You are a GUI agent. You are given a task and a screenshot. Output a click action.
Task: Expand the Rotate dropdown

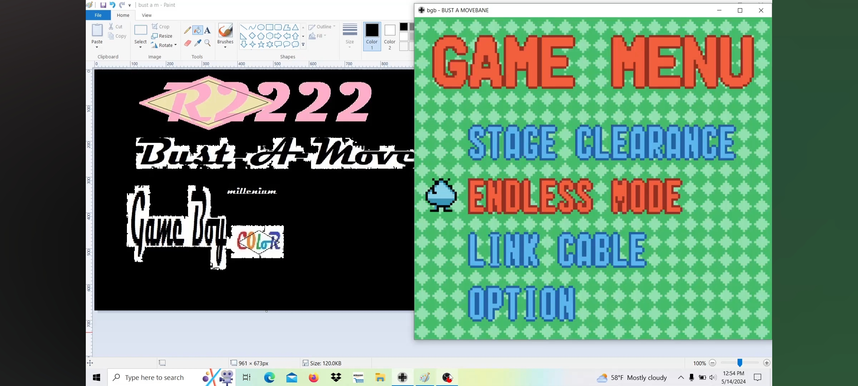[176, 45]
